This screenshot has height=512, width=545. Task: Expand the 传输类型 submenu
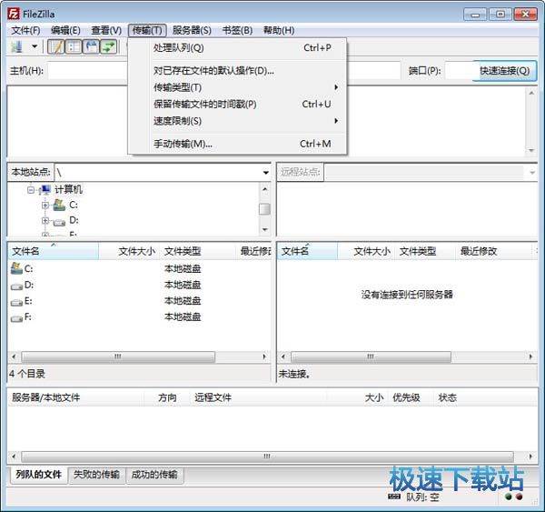[x=245, y=87]
